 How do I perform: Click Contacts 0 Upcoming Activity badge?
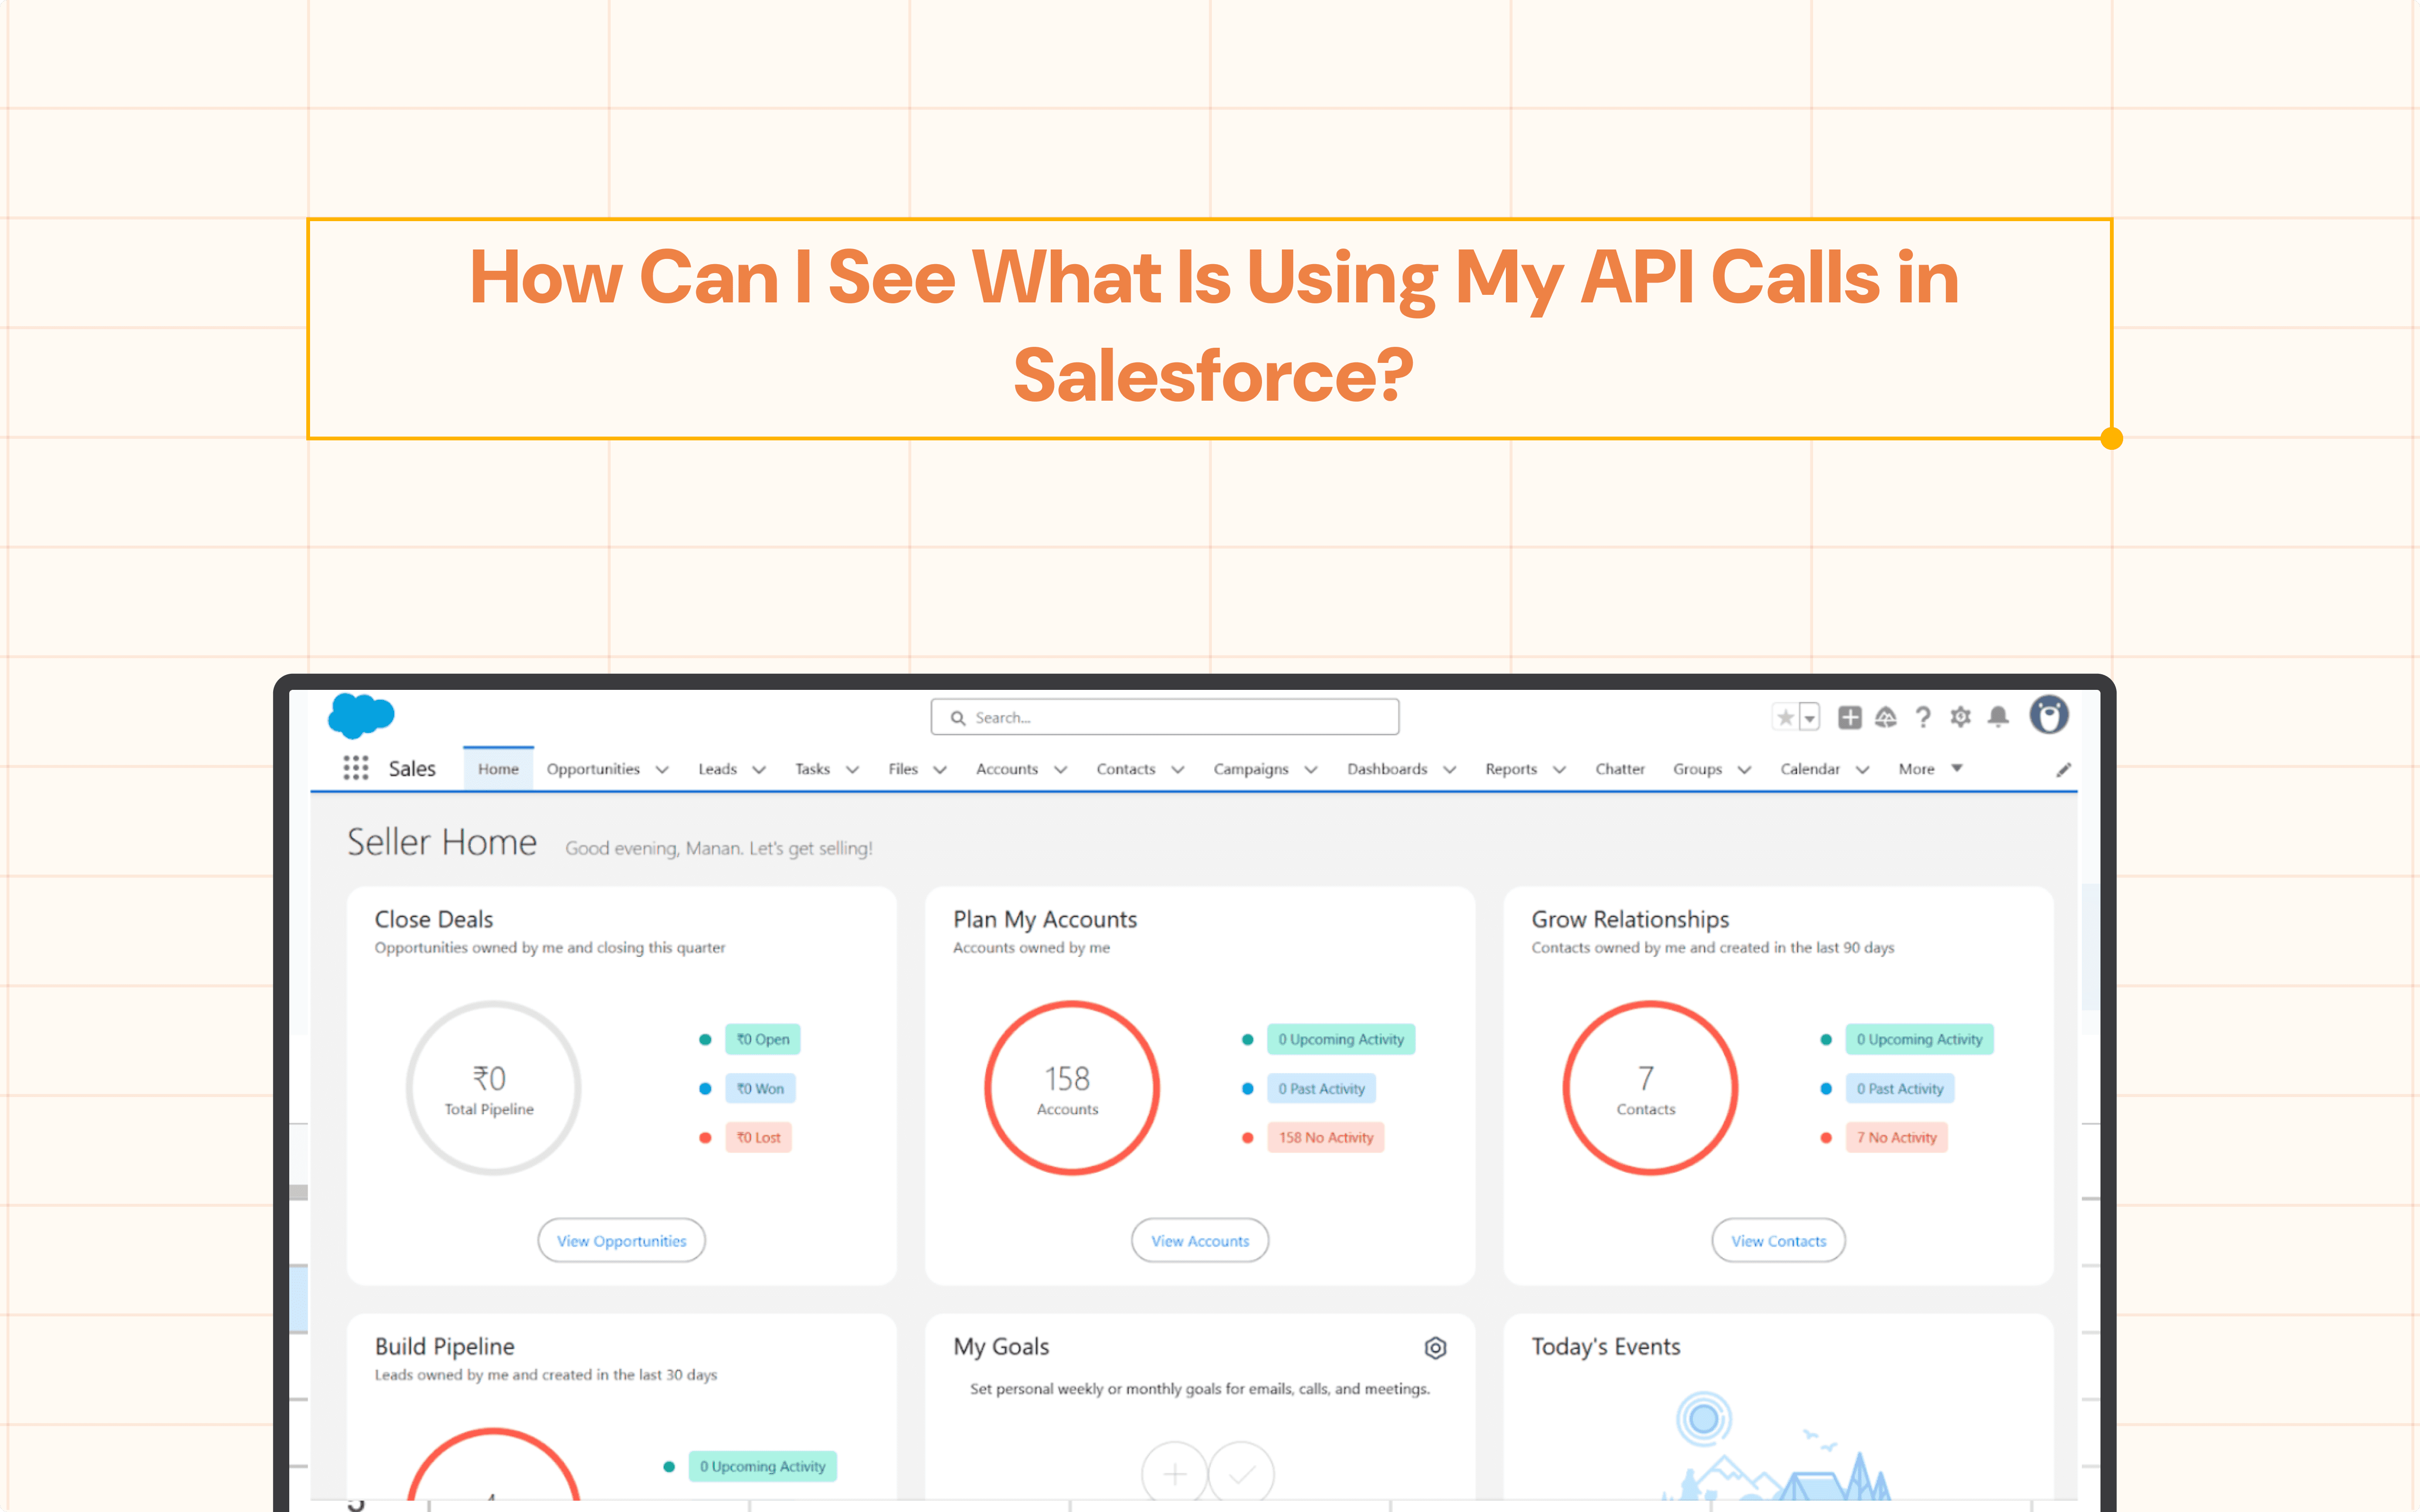[1920, 1039]
